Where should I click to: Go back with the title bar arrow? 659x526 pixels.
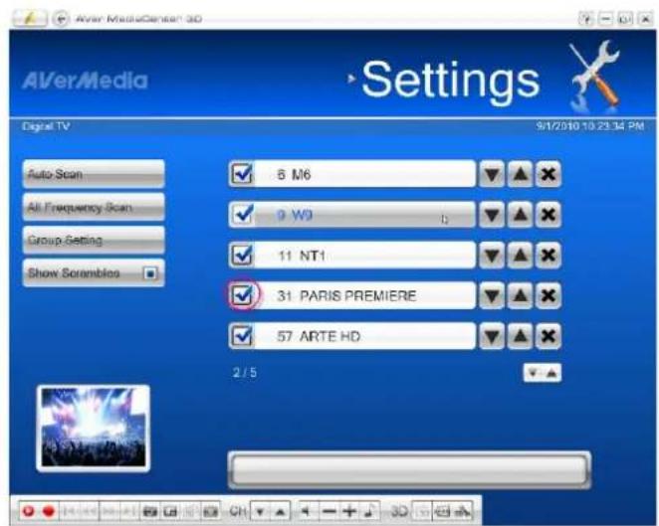[x=62, y=19]
